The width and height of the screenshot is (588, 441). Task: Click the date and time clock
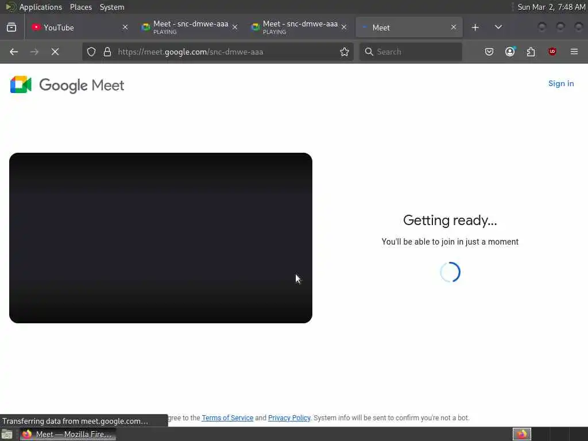coord(551,7)
